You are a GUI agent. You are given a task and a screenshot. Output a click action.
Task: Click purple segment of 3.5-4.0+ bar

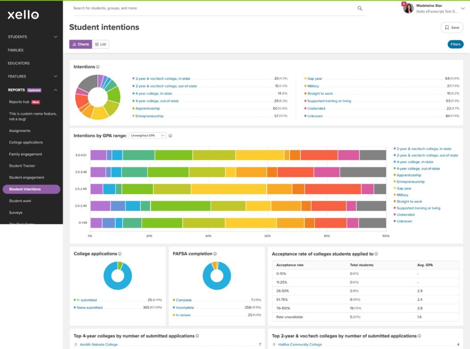pos(98,155)
